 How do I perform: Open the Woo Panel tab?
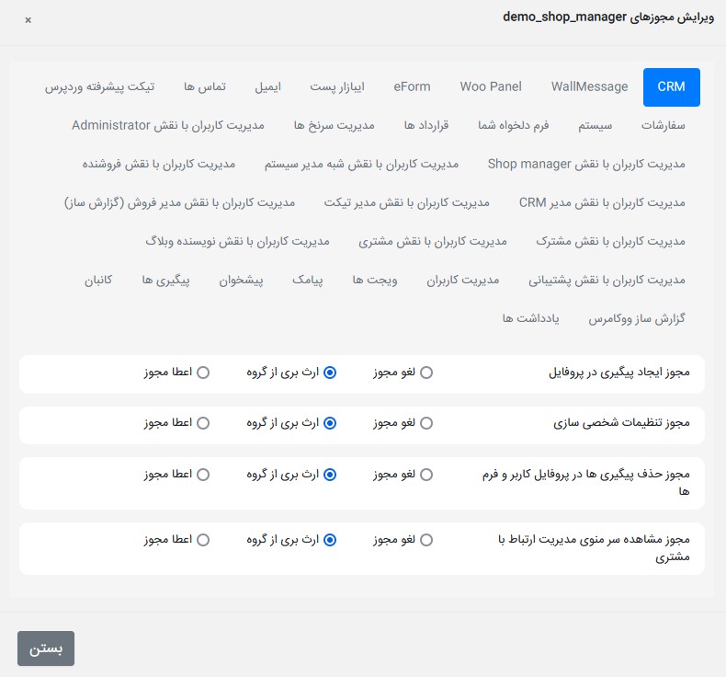491,86
